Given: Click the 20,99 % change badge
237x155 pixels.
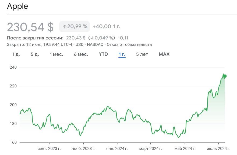Looking at the screenshot, I should (75, 27).
